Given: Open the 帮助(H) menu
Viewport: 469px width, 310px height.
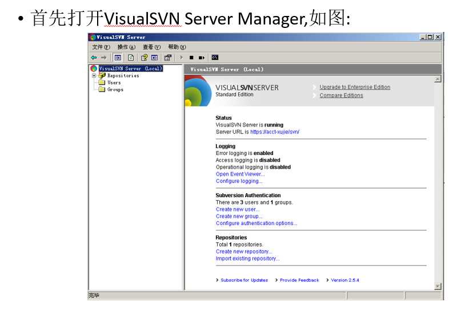Looking at the screenshot, I should [x=177, y=47].
